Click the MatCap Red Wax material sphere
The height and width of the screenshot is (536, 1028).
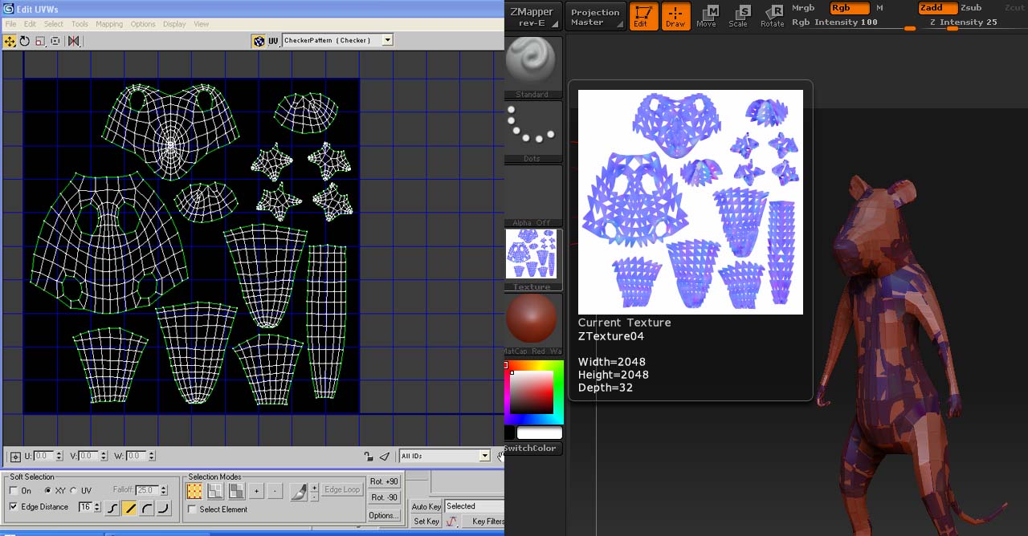(x=532, y=319)
